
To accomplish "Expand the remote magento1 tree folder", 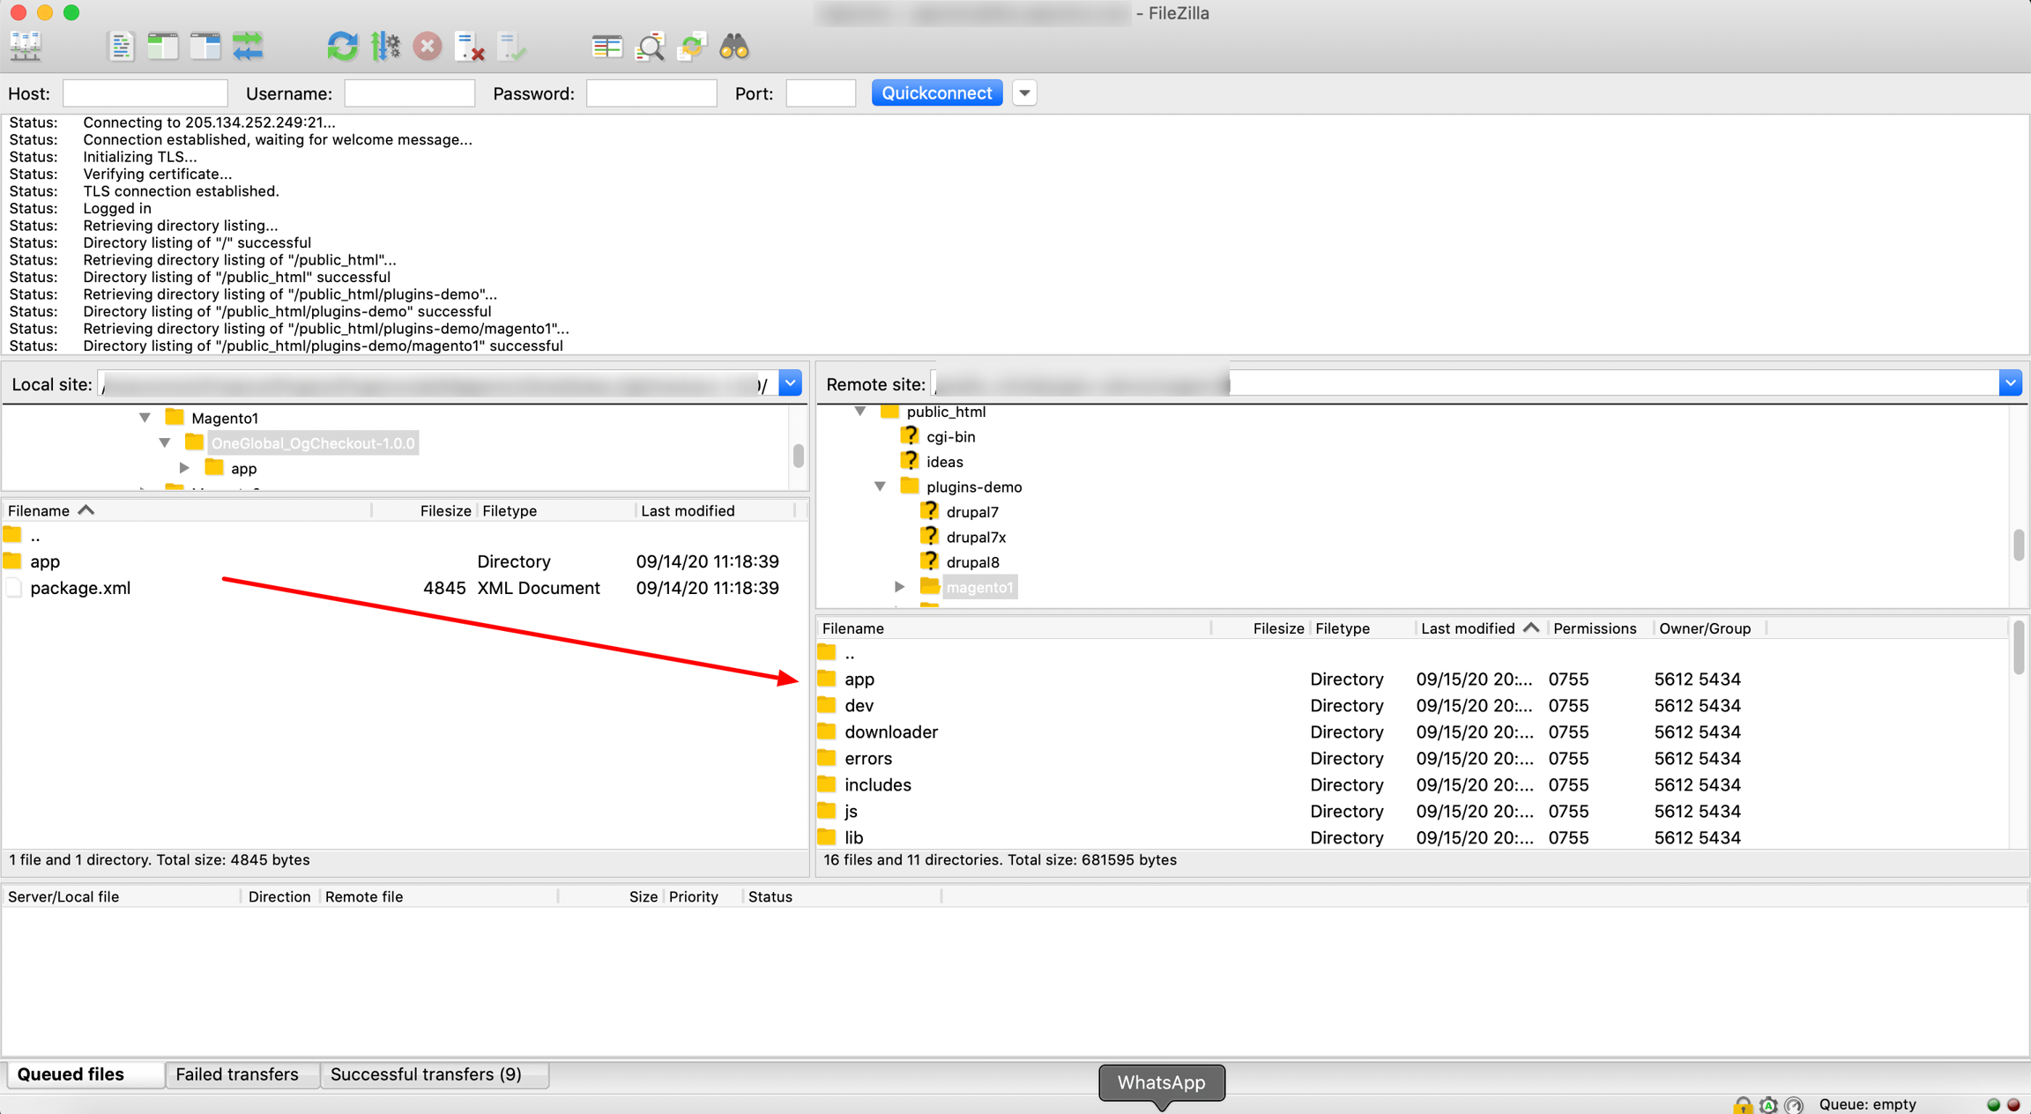I will [899, 587].
